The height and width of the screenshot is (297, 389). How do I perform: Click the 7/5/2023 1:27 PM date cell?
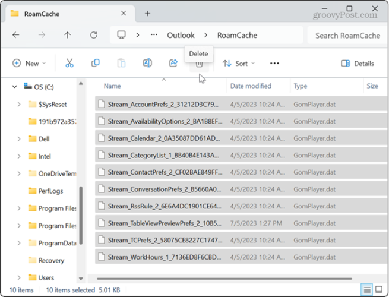256,223
